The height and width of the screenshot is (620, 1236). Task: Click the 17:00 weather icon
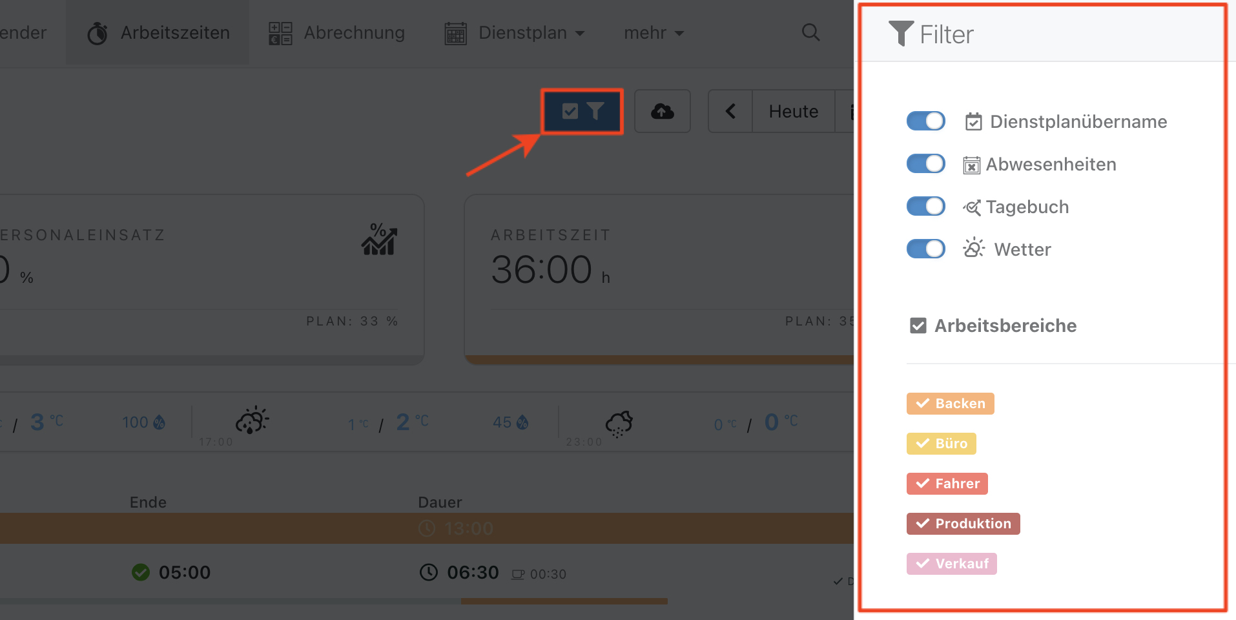252,420
